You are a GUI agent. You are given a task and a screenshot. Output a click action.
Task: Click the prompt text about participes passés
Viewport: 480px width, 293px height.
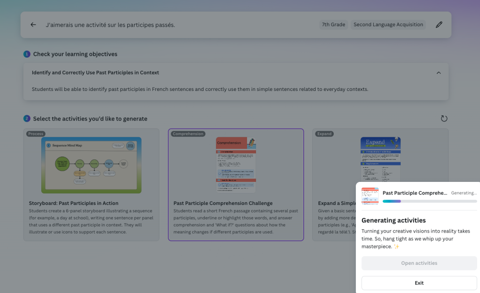[110, 25]
